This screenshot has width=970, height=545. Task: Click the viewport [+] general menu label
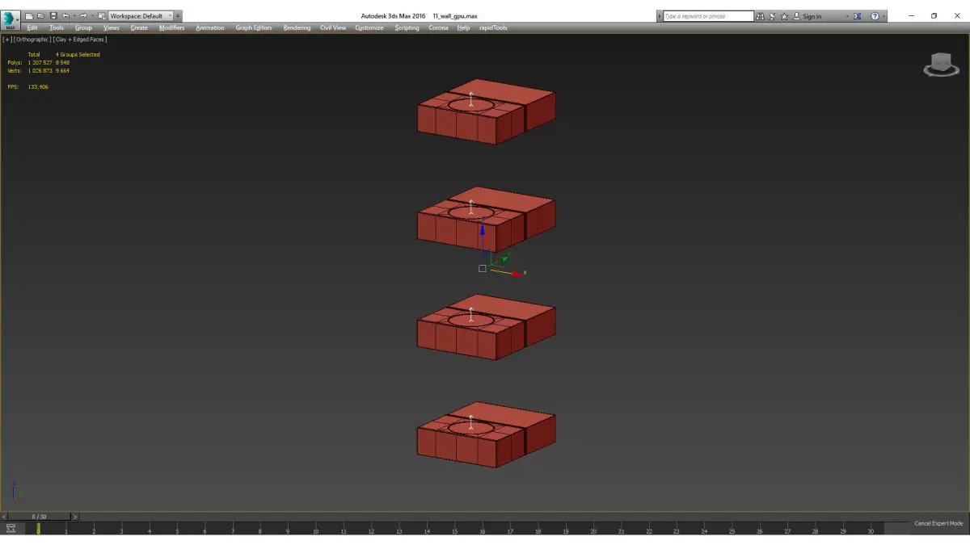[x=7, y=39]
